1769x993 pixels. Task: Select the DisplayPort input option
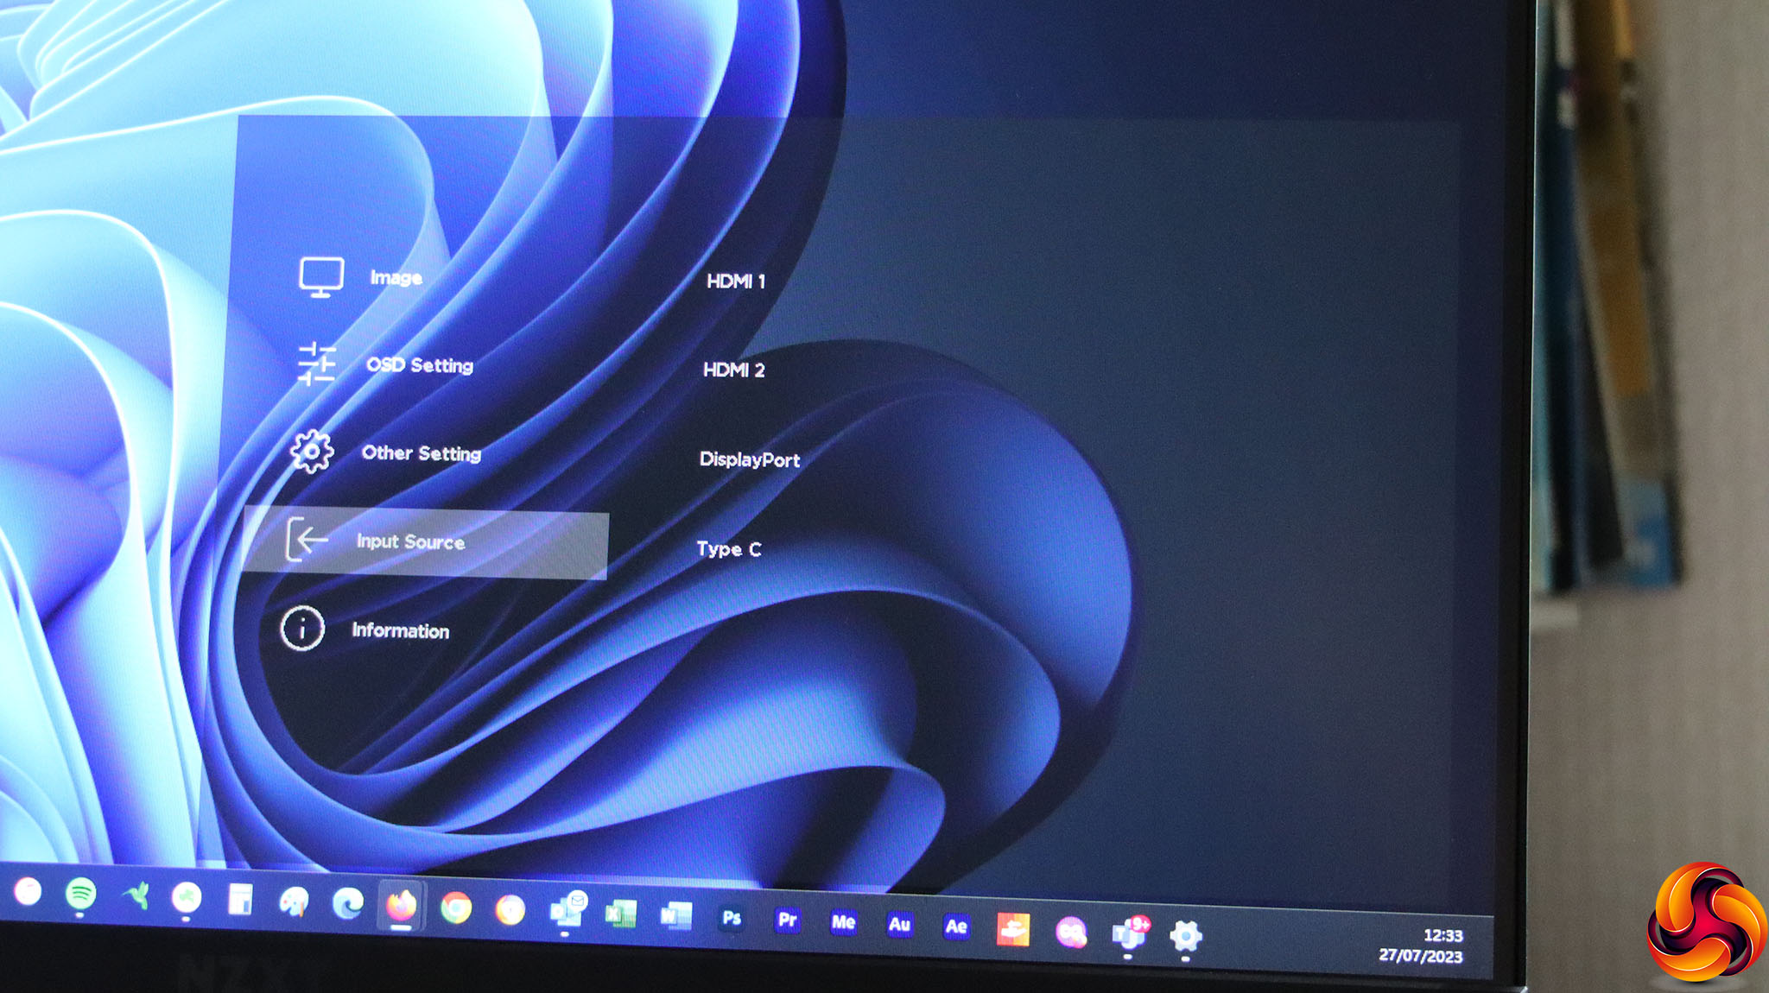(749, 459)
